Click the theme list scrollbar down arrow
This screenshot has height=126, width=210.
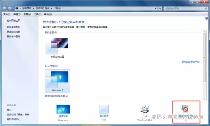205,99
